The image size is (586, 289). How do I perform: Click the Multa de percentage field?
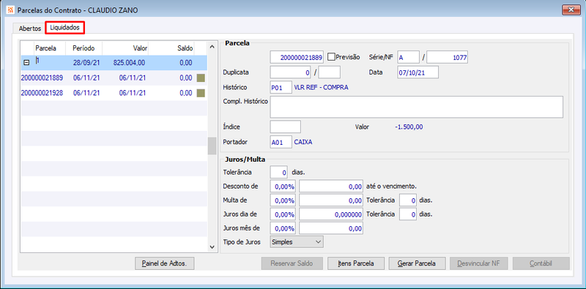[283, 200]
